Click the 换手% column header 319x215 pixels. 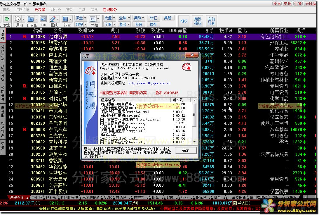pyautogui.click(x=226, y=31)
